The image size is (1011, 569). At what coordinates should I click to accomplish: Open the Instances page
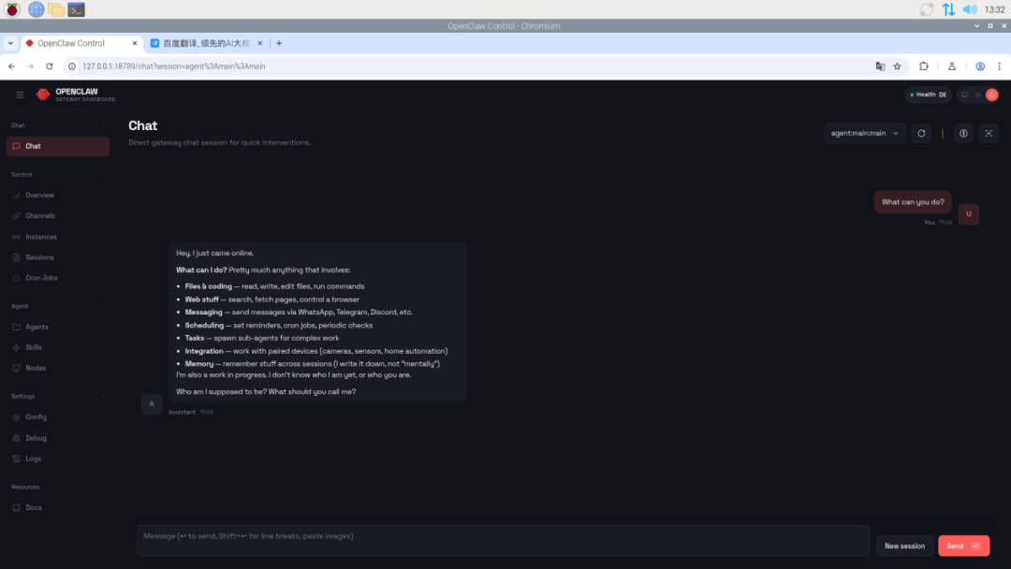click(x=58, y=237)
